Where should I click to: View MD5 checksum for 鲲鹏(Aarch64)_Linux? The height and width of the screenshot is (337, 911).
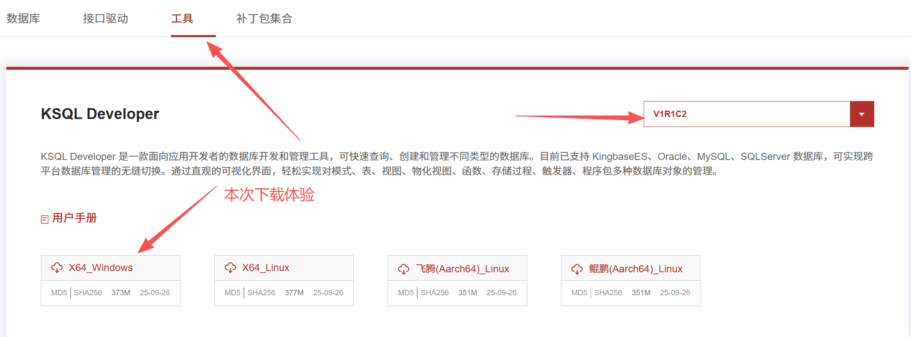coord(579,293)
